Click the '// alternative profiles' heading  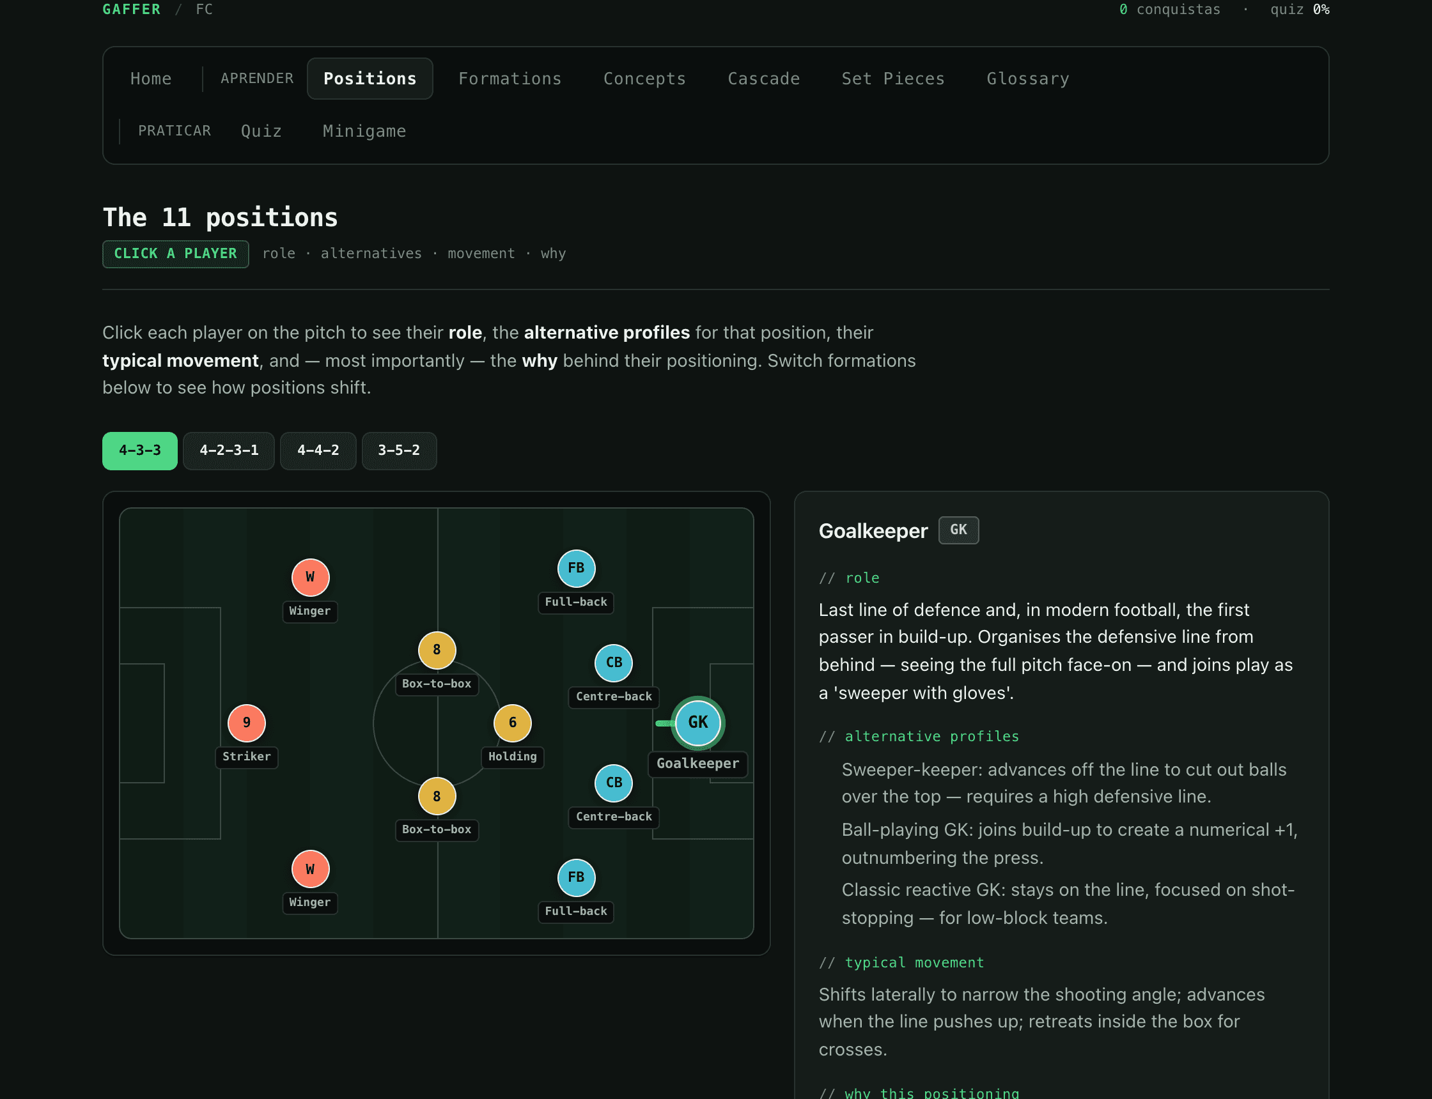coord(919,737)
